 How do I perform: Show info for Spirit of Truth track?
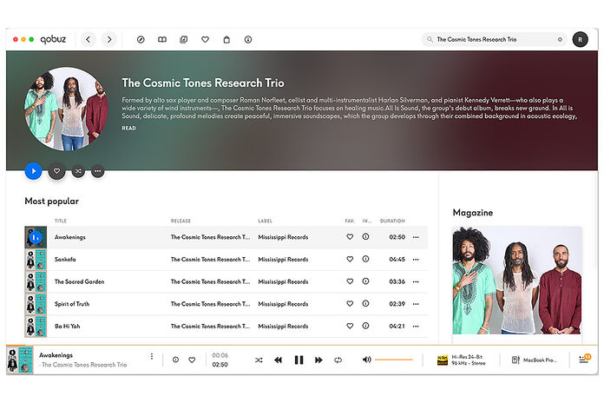(x=365, y=303)
